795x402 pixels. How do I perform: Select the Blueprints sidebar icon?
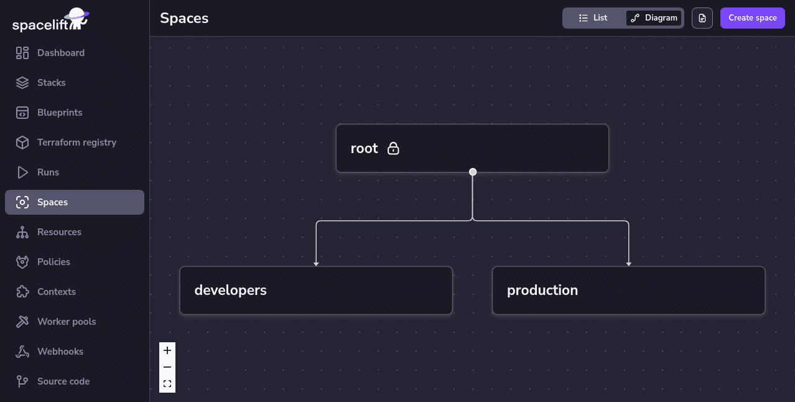tap(22, 112)
